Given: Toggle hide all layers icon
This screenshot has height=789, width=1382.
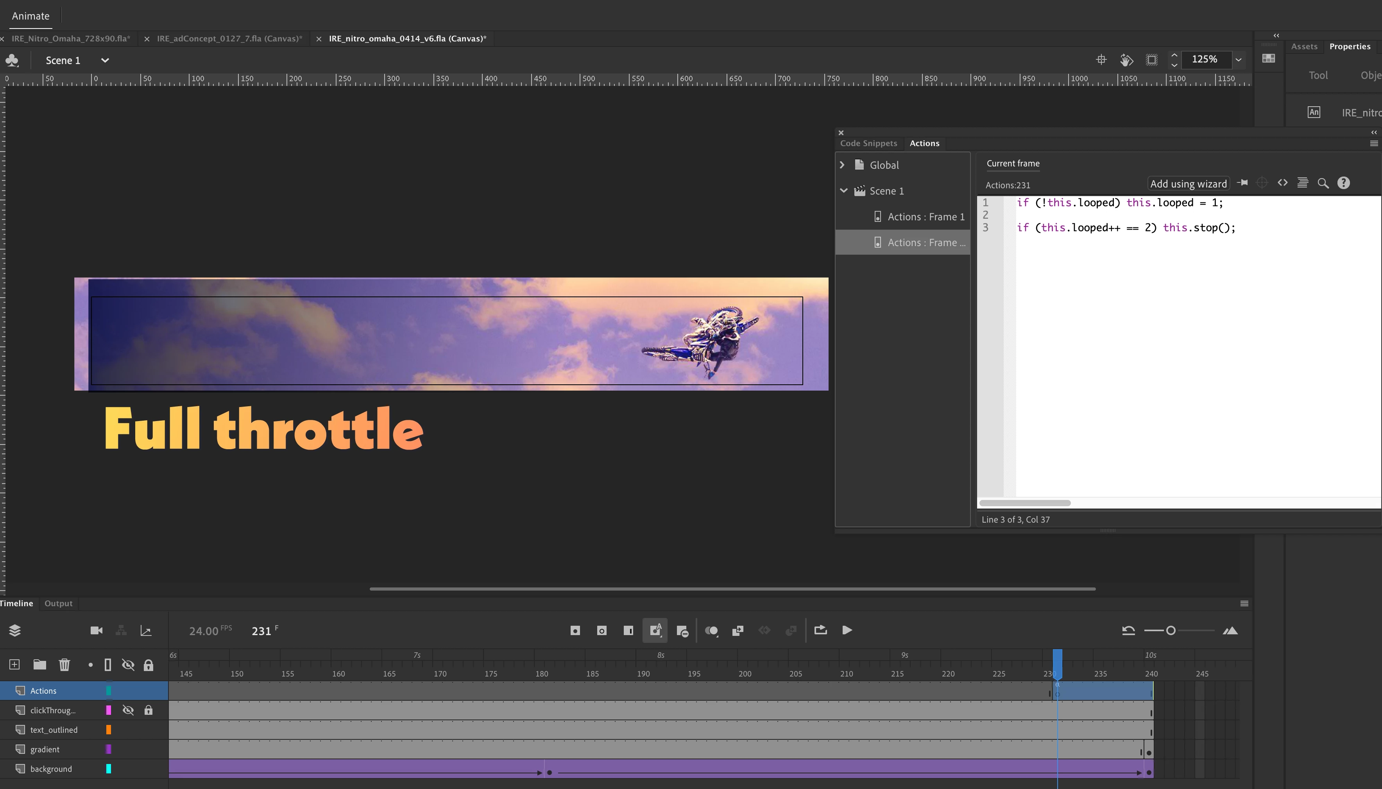Looking at the screenshot, I should click(128, 664).
